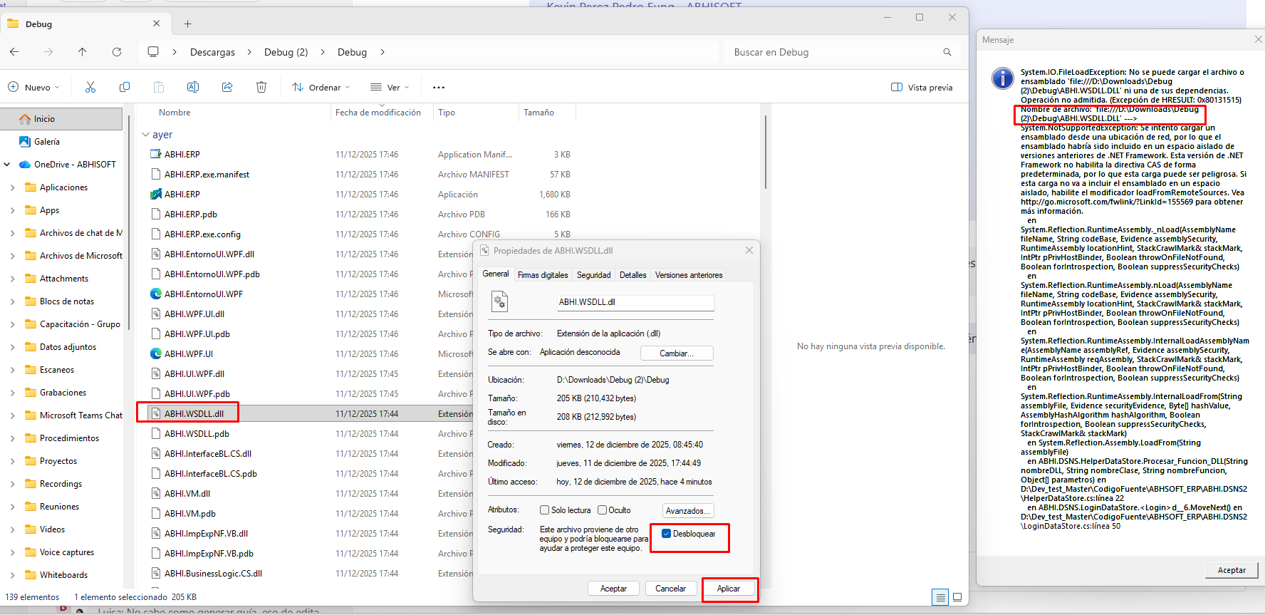The height and width of the screenshot is (615, 1265).
Task: Switch to large icons view layout
Action: tap(957, 597)
